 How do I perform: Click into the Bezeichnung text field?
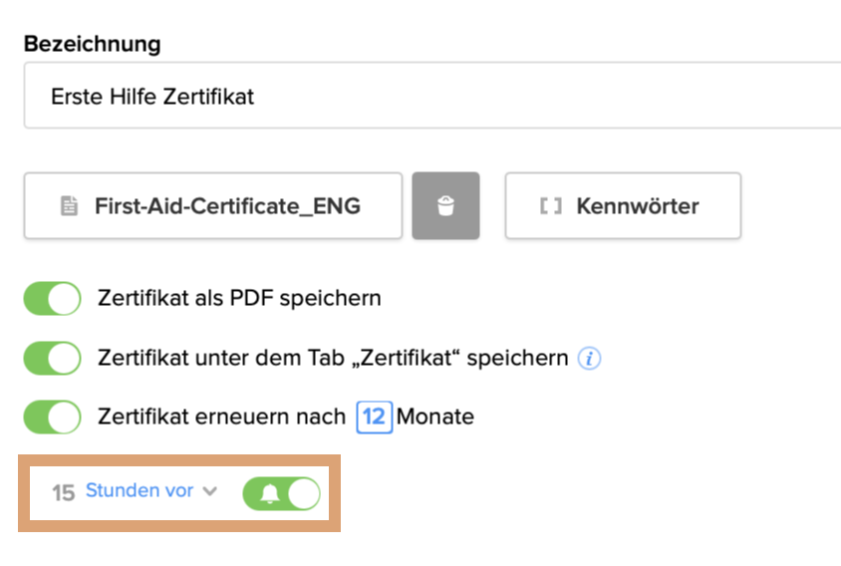tap(428, 97)
